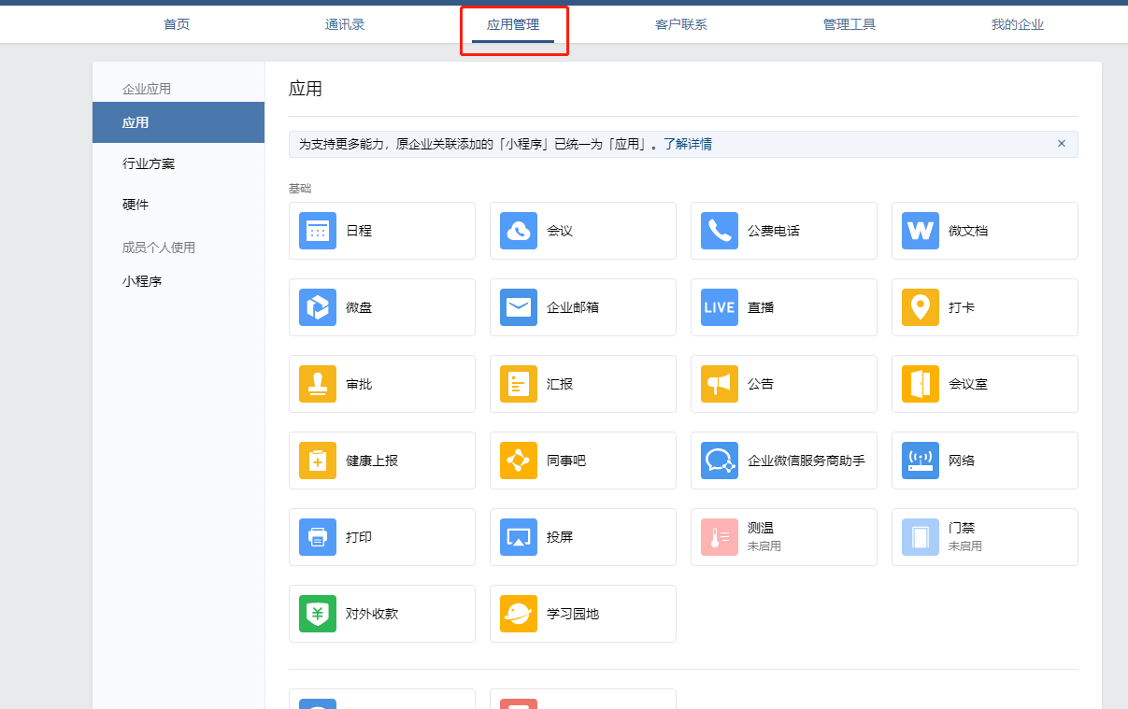Image resolution: width=1128 pixels, height=709 pixels.
Task: Select the 应用管理 tab
Action: coord(513,24)
